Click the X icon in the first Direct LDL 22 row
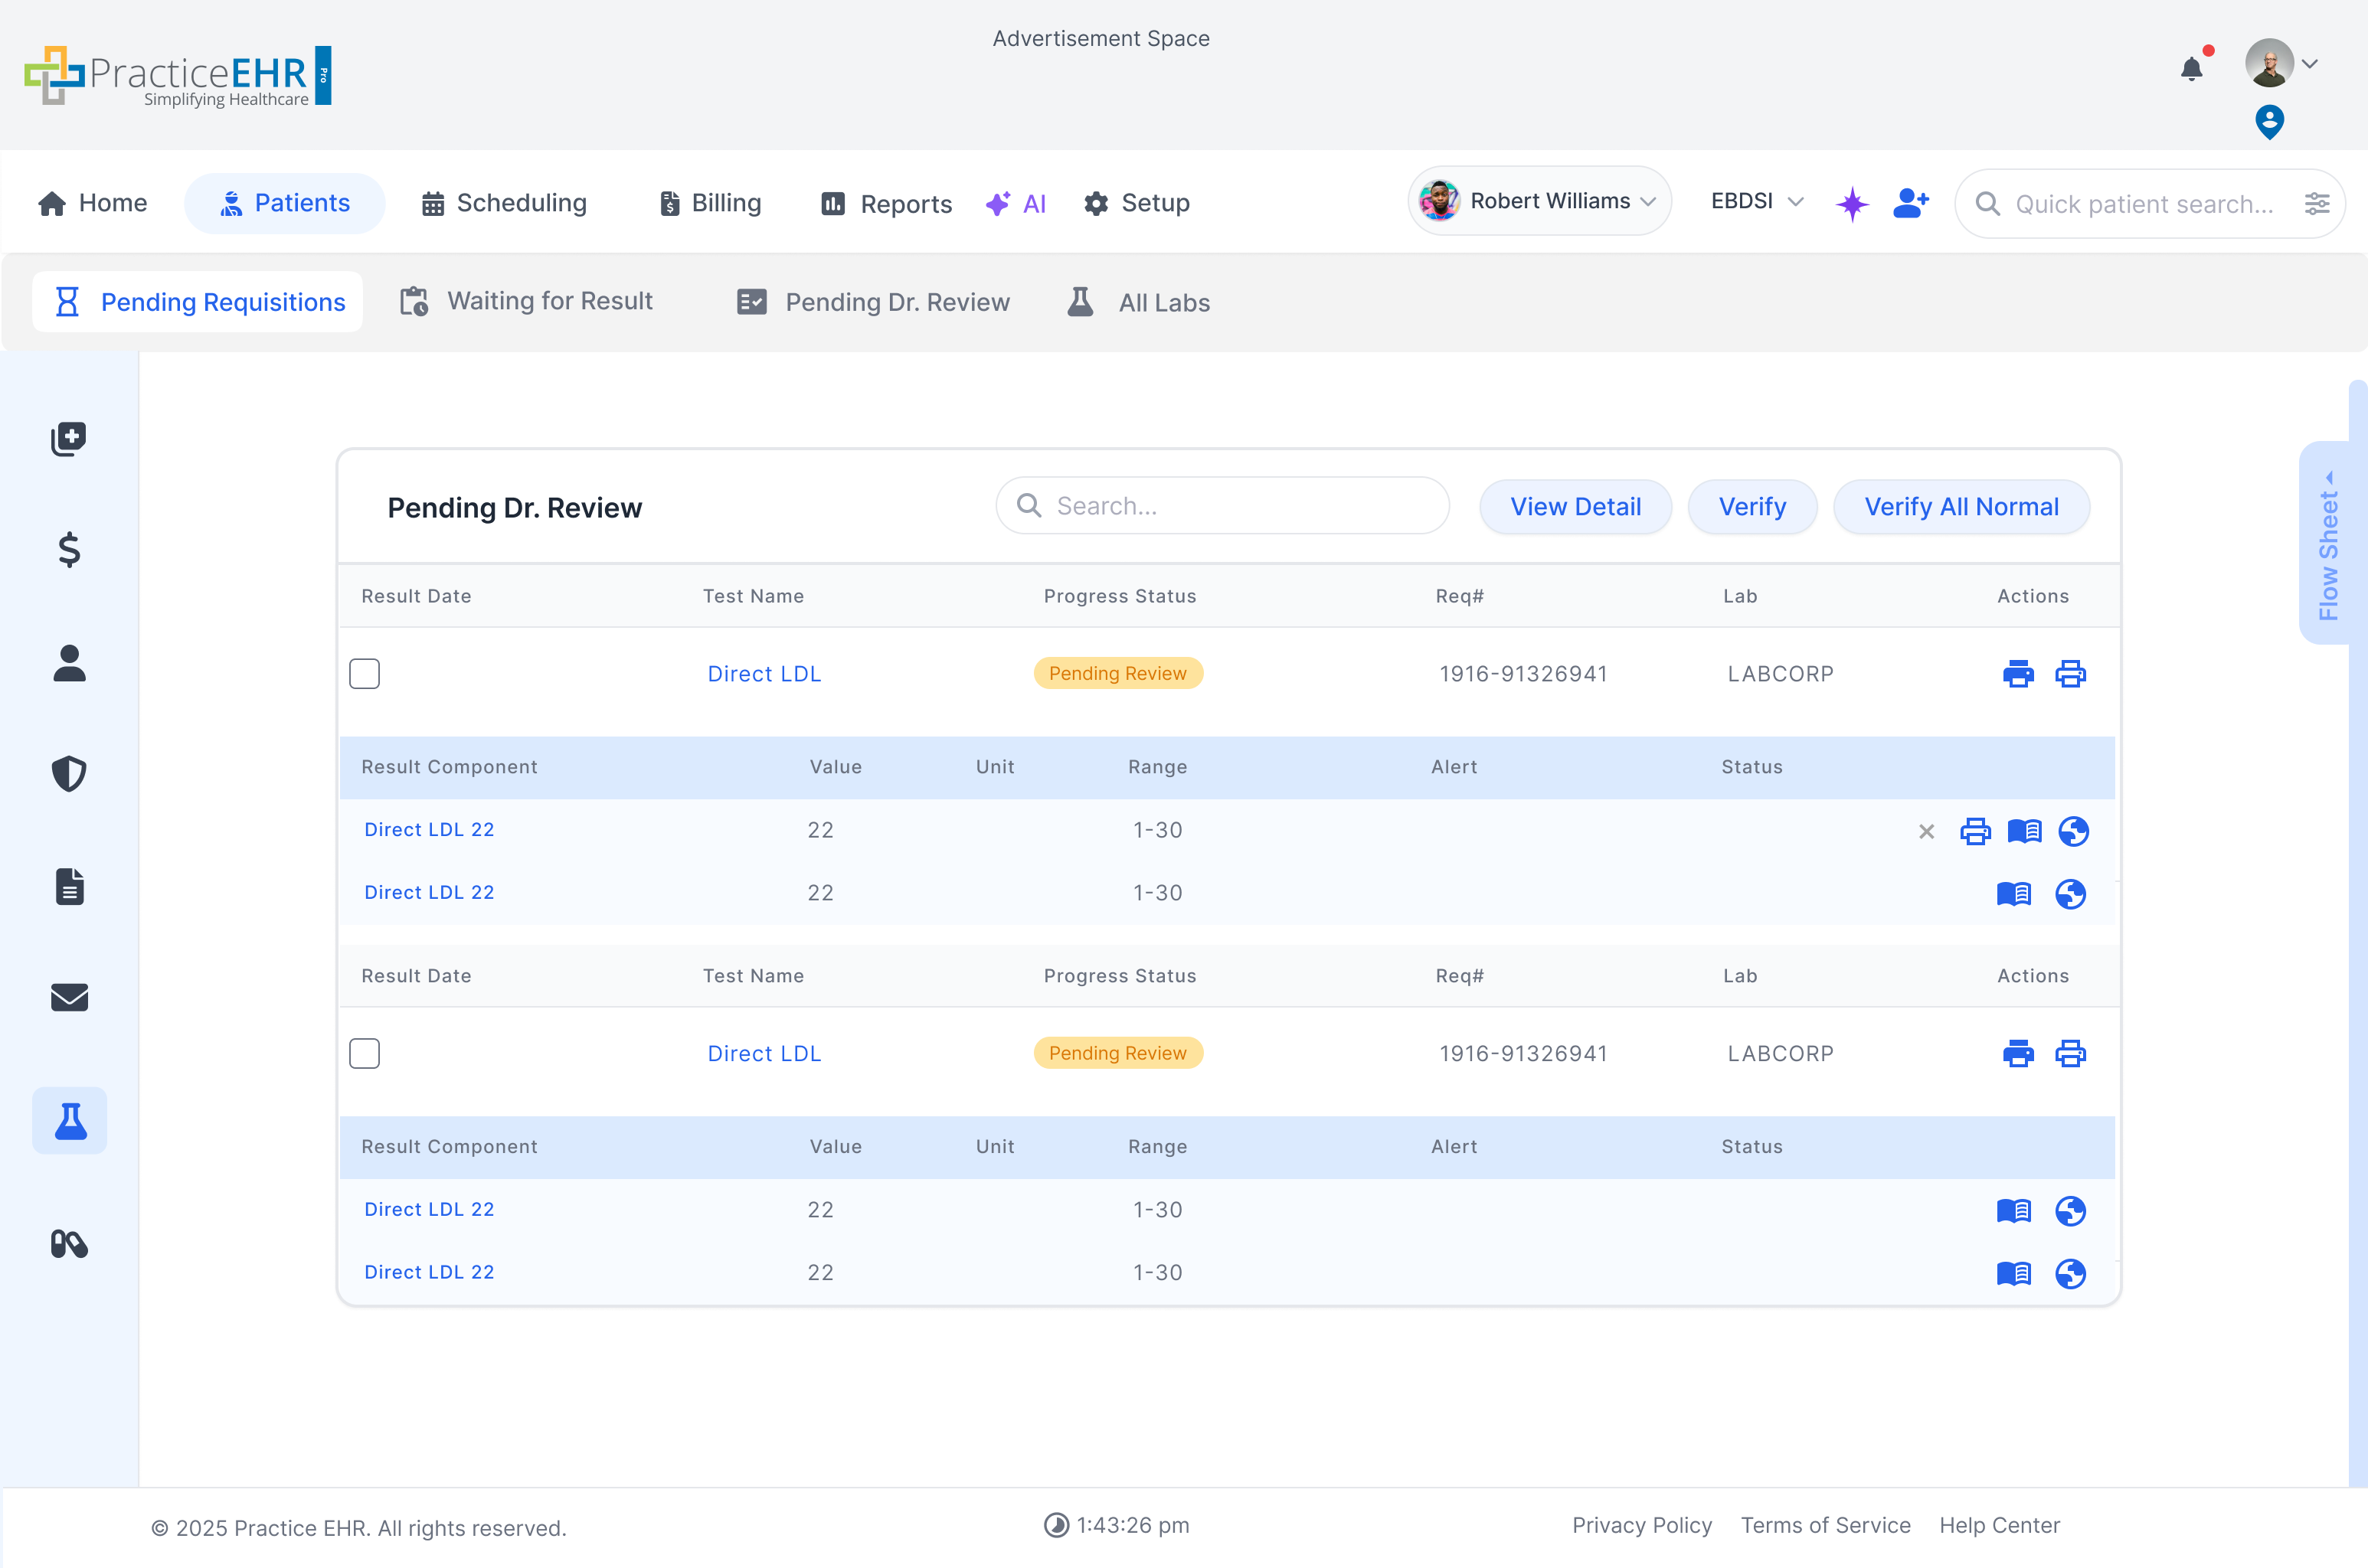 1926,831
